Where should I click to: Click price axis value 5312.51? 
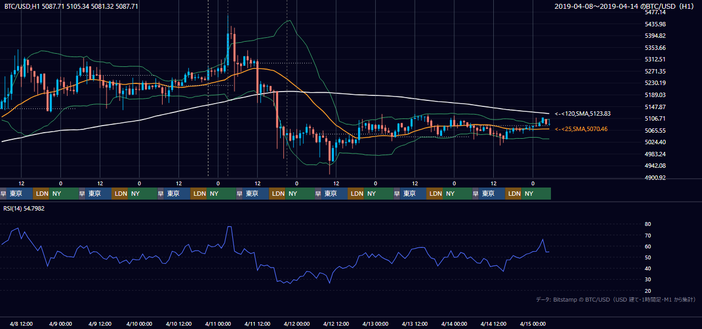click(655, 59)
